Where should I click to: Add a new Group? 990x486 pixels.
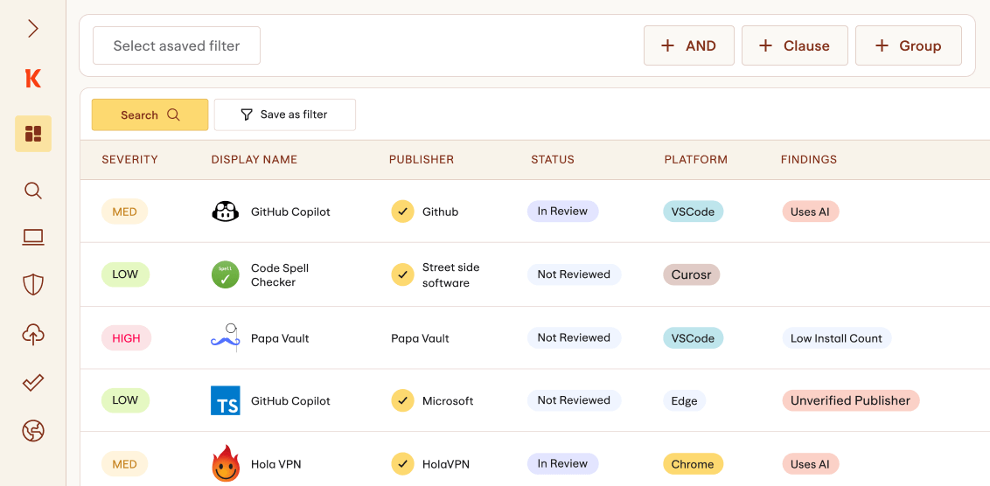tap(909, 45)
